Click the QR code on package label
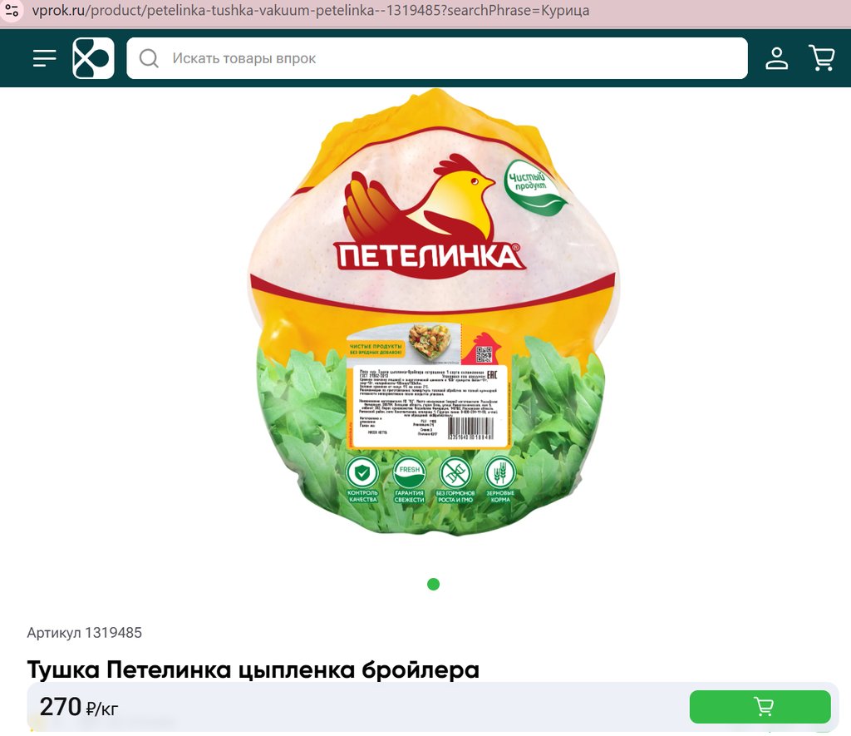 point(485,354)
